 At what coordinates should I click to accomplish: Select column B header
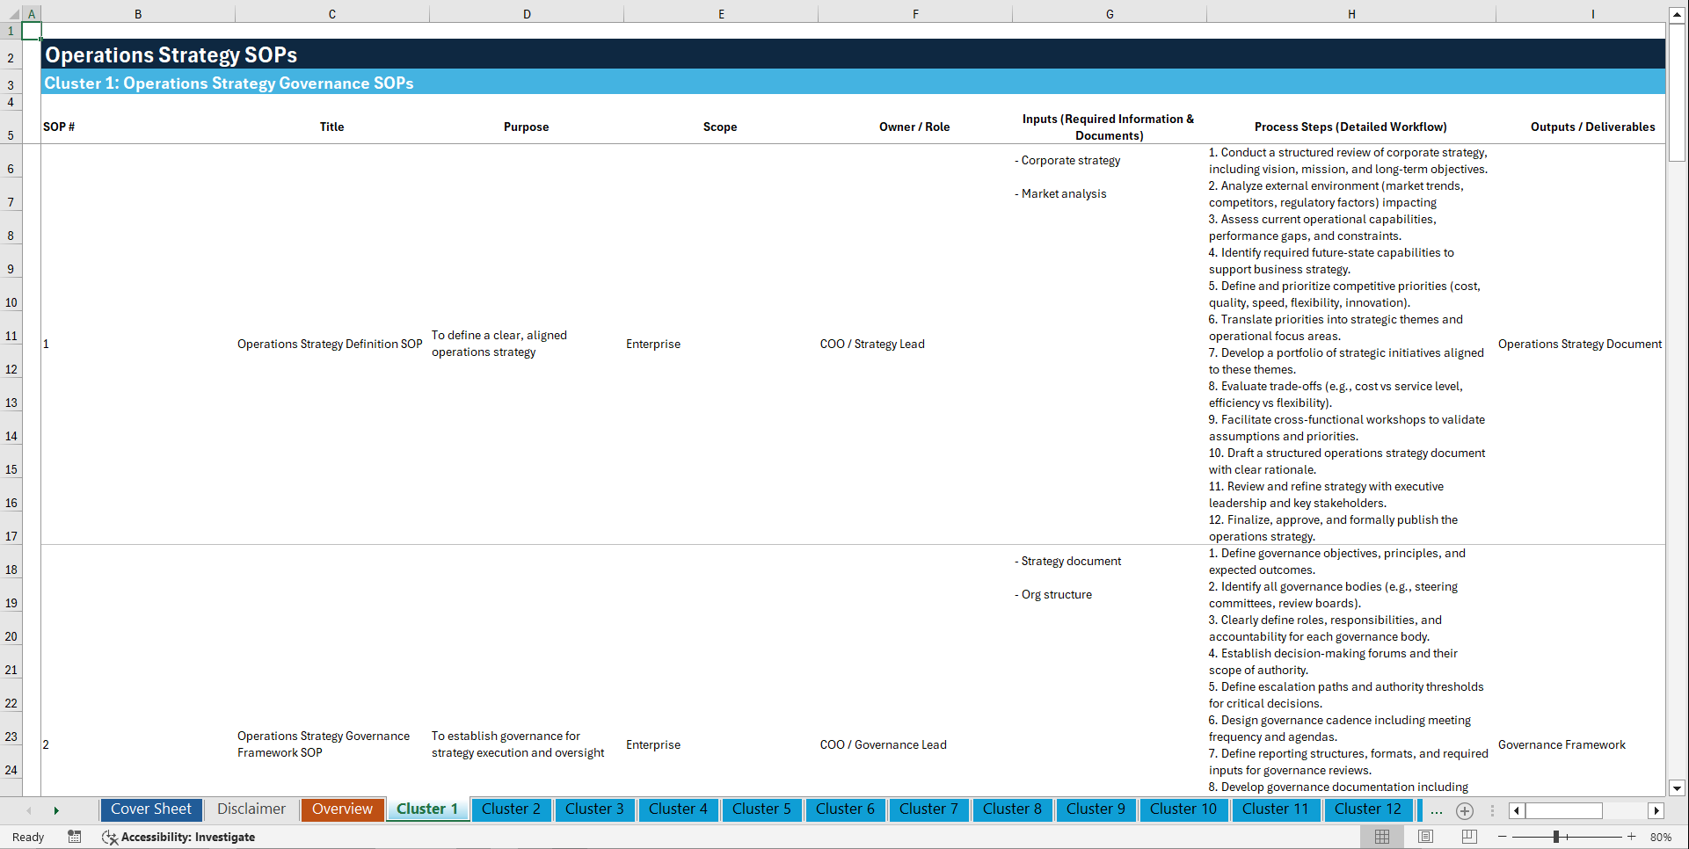tap(138, 14)
